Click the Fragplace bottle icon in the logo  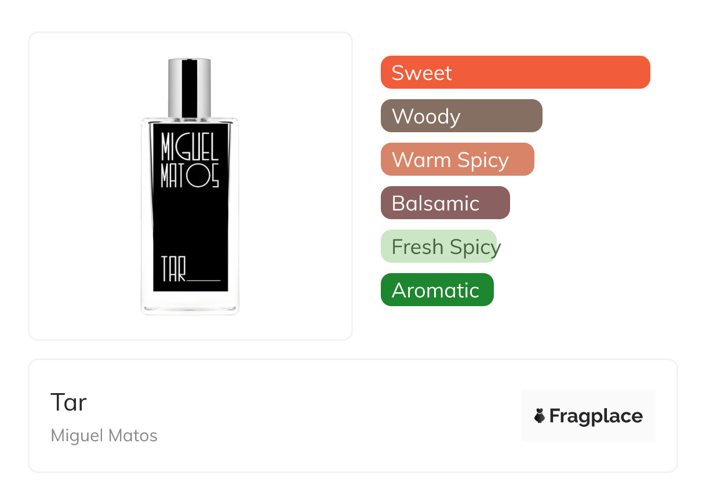[x=540, y=416]
